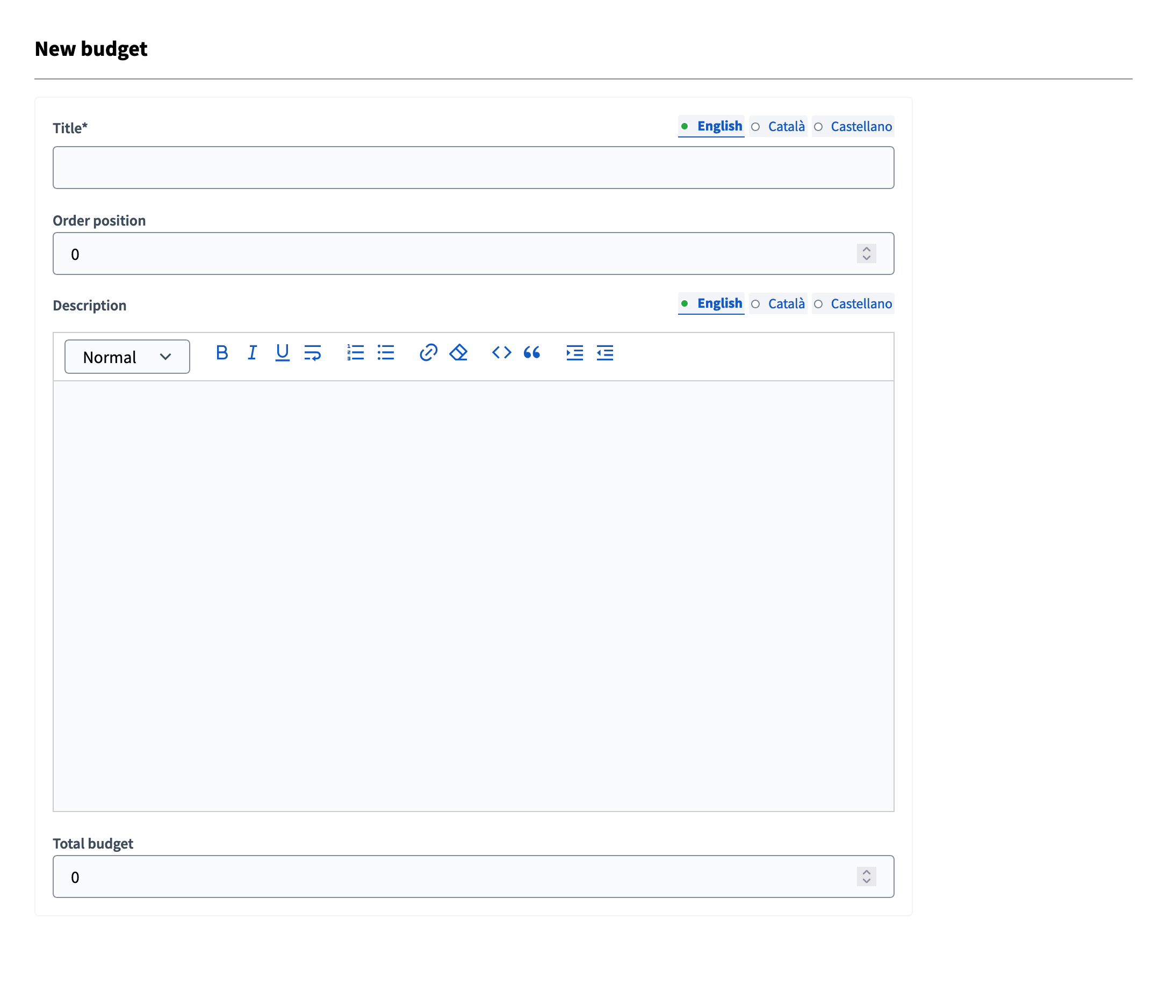Insert a blockquote
This screenshot has width=1167, height=985.
pyautogui.click(x=531, y=353)
